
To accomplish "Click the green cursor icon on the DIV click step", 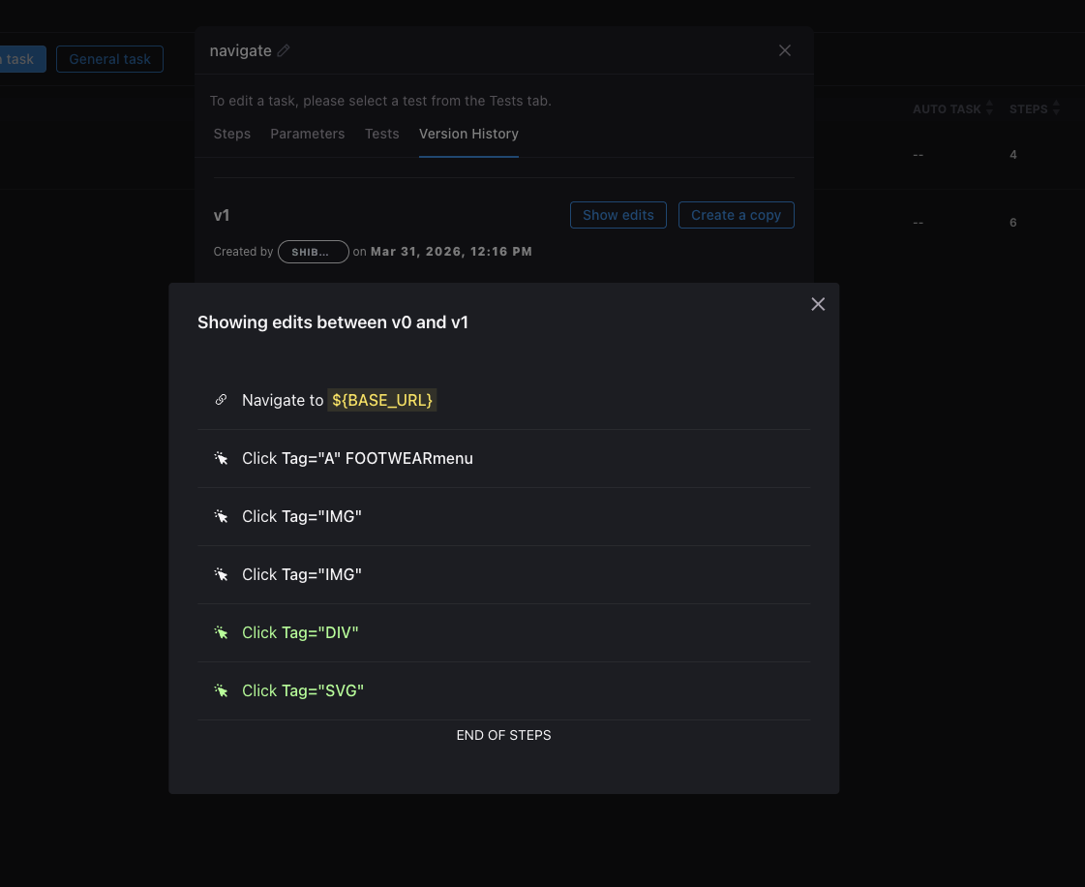I will (x=221, y=632).
